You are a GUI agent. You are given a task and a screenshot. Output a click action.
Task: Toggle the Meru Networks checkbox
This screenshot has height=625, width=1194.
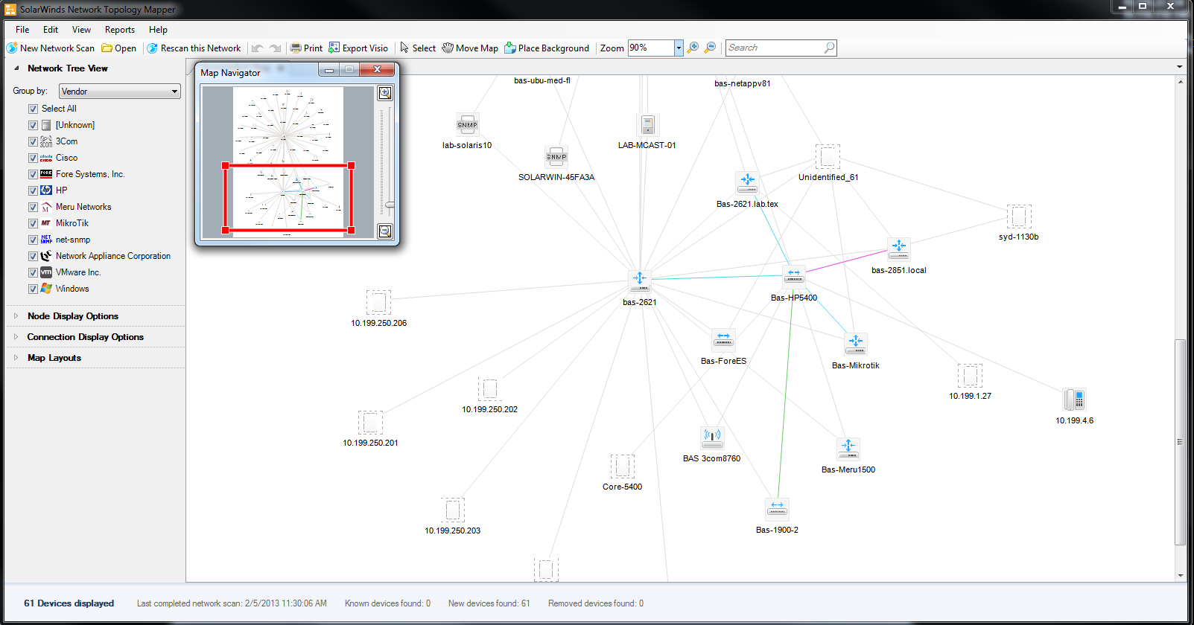(x=33, y=207)
